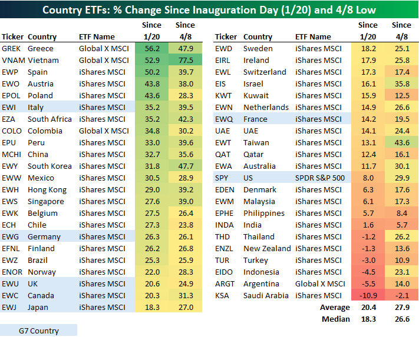Select the SPY ticker cell
419x337 pixels.
point(222,178)
